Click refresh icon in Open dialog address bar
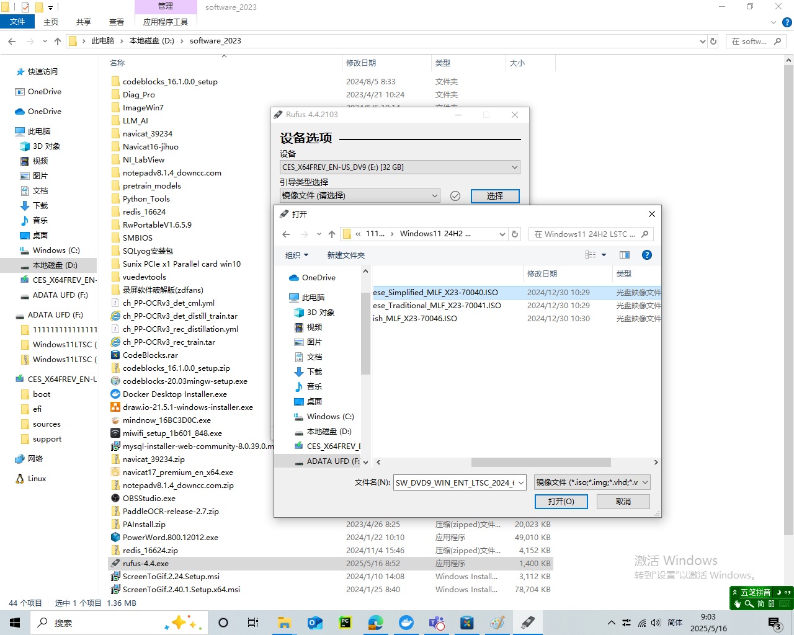Image resolution: width=794 pixels, height=635 pixels. pyautogui.click(x=515, y=234)
